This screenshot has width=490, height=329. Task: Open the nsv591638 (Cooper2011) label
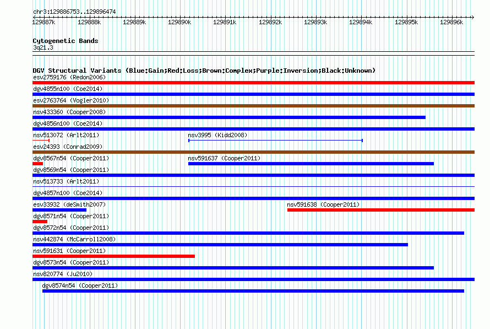[x=323, y=204]
